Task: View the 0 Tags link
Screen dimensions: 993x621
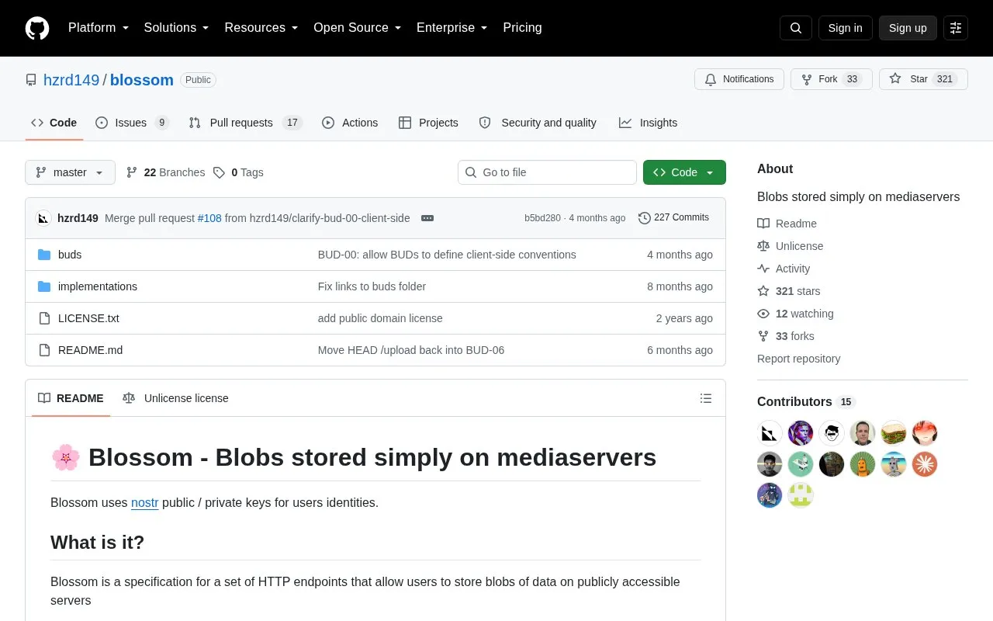Action: [x=238, y=172]
